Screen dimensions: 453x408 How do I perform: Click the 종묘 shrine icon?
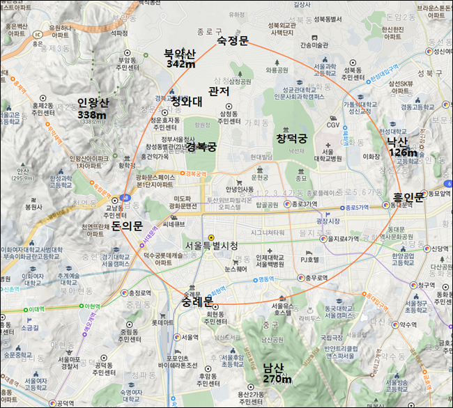pos(301,171)
